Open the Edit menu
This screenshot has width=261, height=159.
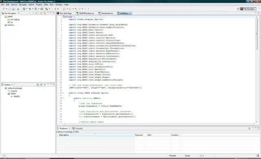pyautogui.click(x=8, y=4)
